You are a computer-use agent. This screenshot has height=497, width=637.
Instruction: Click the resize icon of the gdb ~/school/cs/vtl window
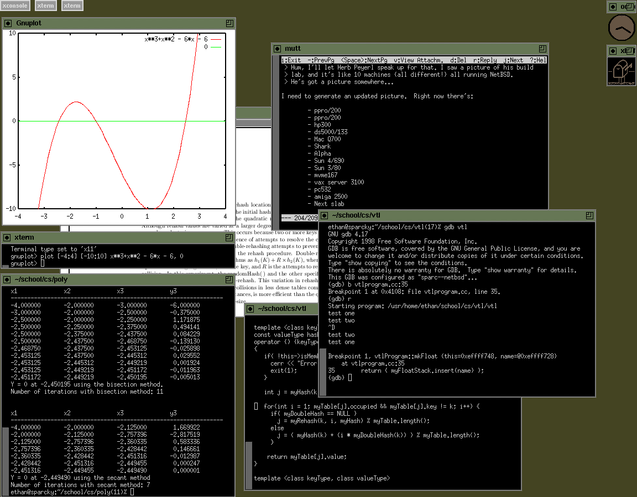(589, 215)
